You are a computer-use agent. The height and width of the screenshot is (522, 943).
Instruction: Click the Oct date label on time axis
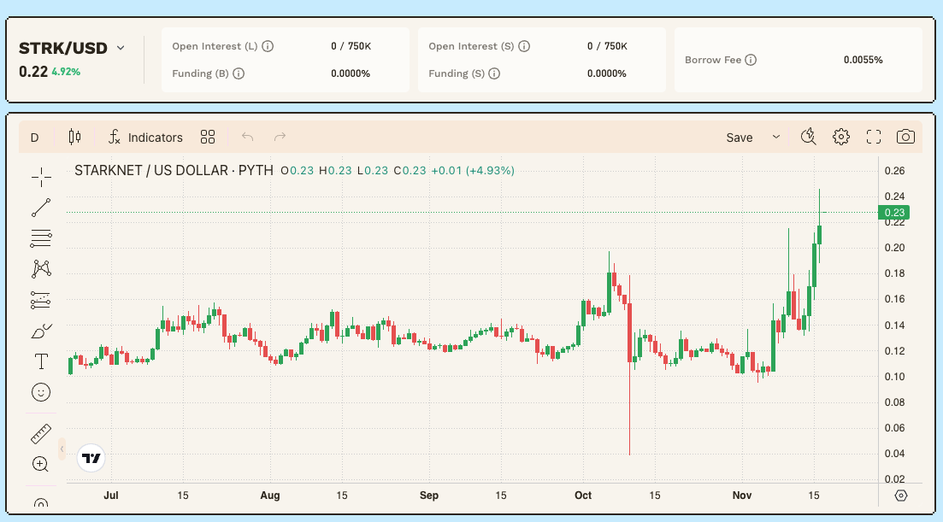(x=583, y=496)
